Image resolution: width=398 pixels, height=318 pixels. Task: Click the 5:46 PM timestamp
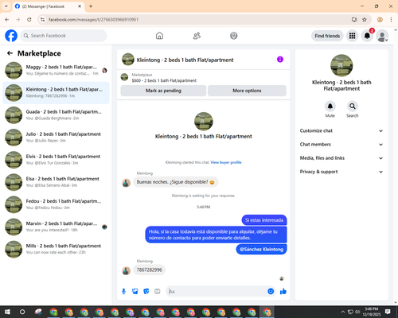204,207
